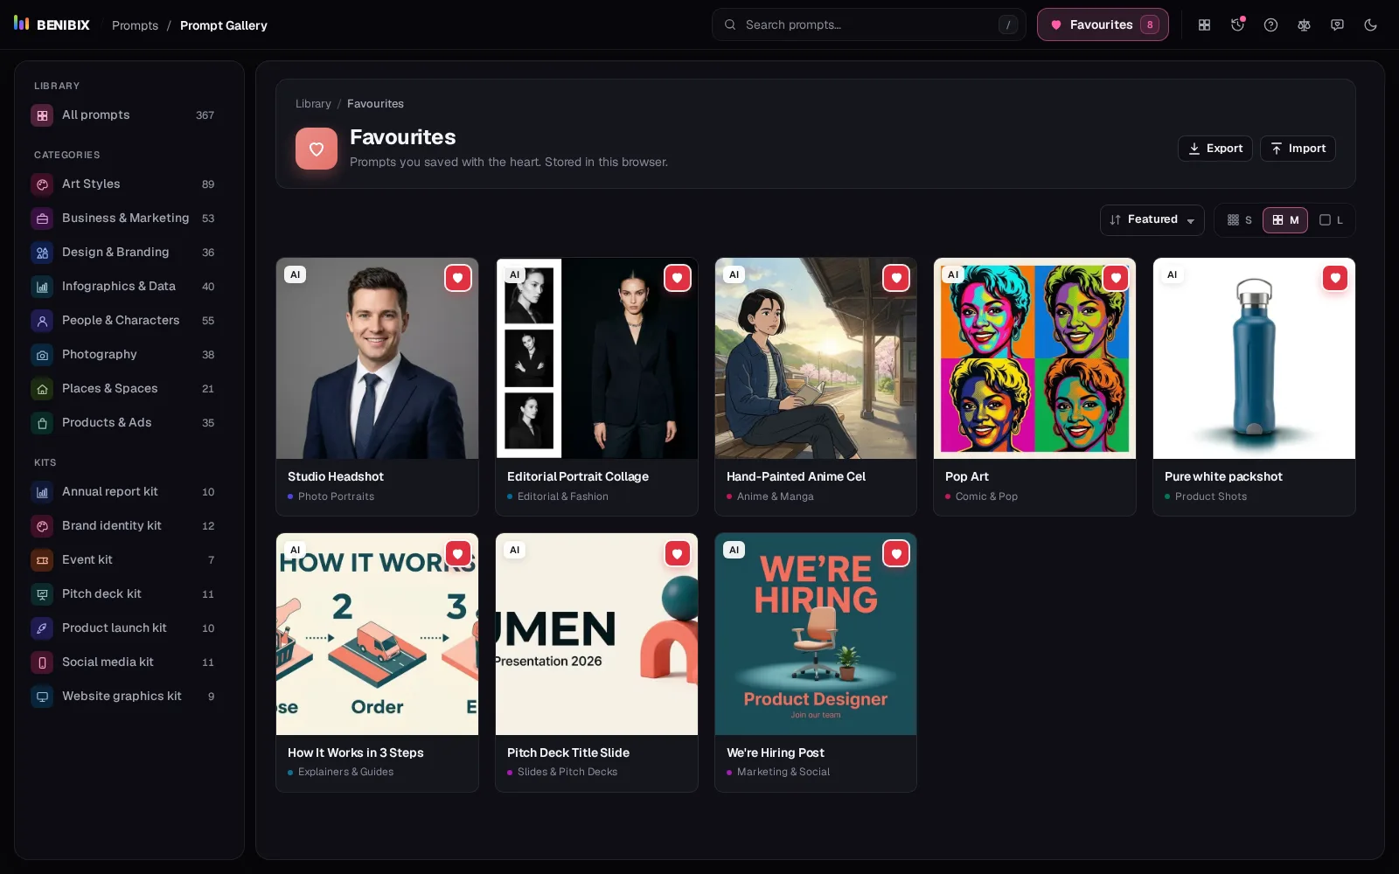Click the Favourites heart page icon
Image resolution: width=1399 pixels, height=874 pixels.
pos(317,149)
